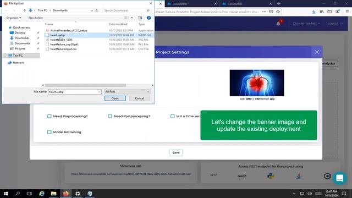Select the node endpoint icon
Viewport: 352px width, 198px height.
pos(242,176)
